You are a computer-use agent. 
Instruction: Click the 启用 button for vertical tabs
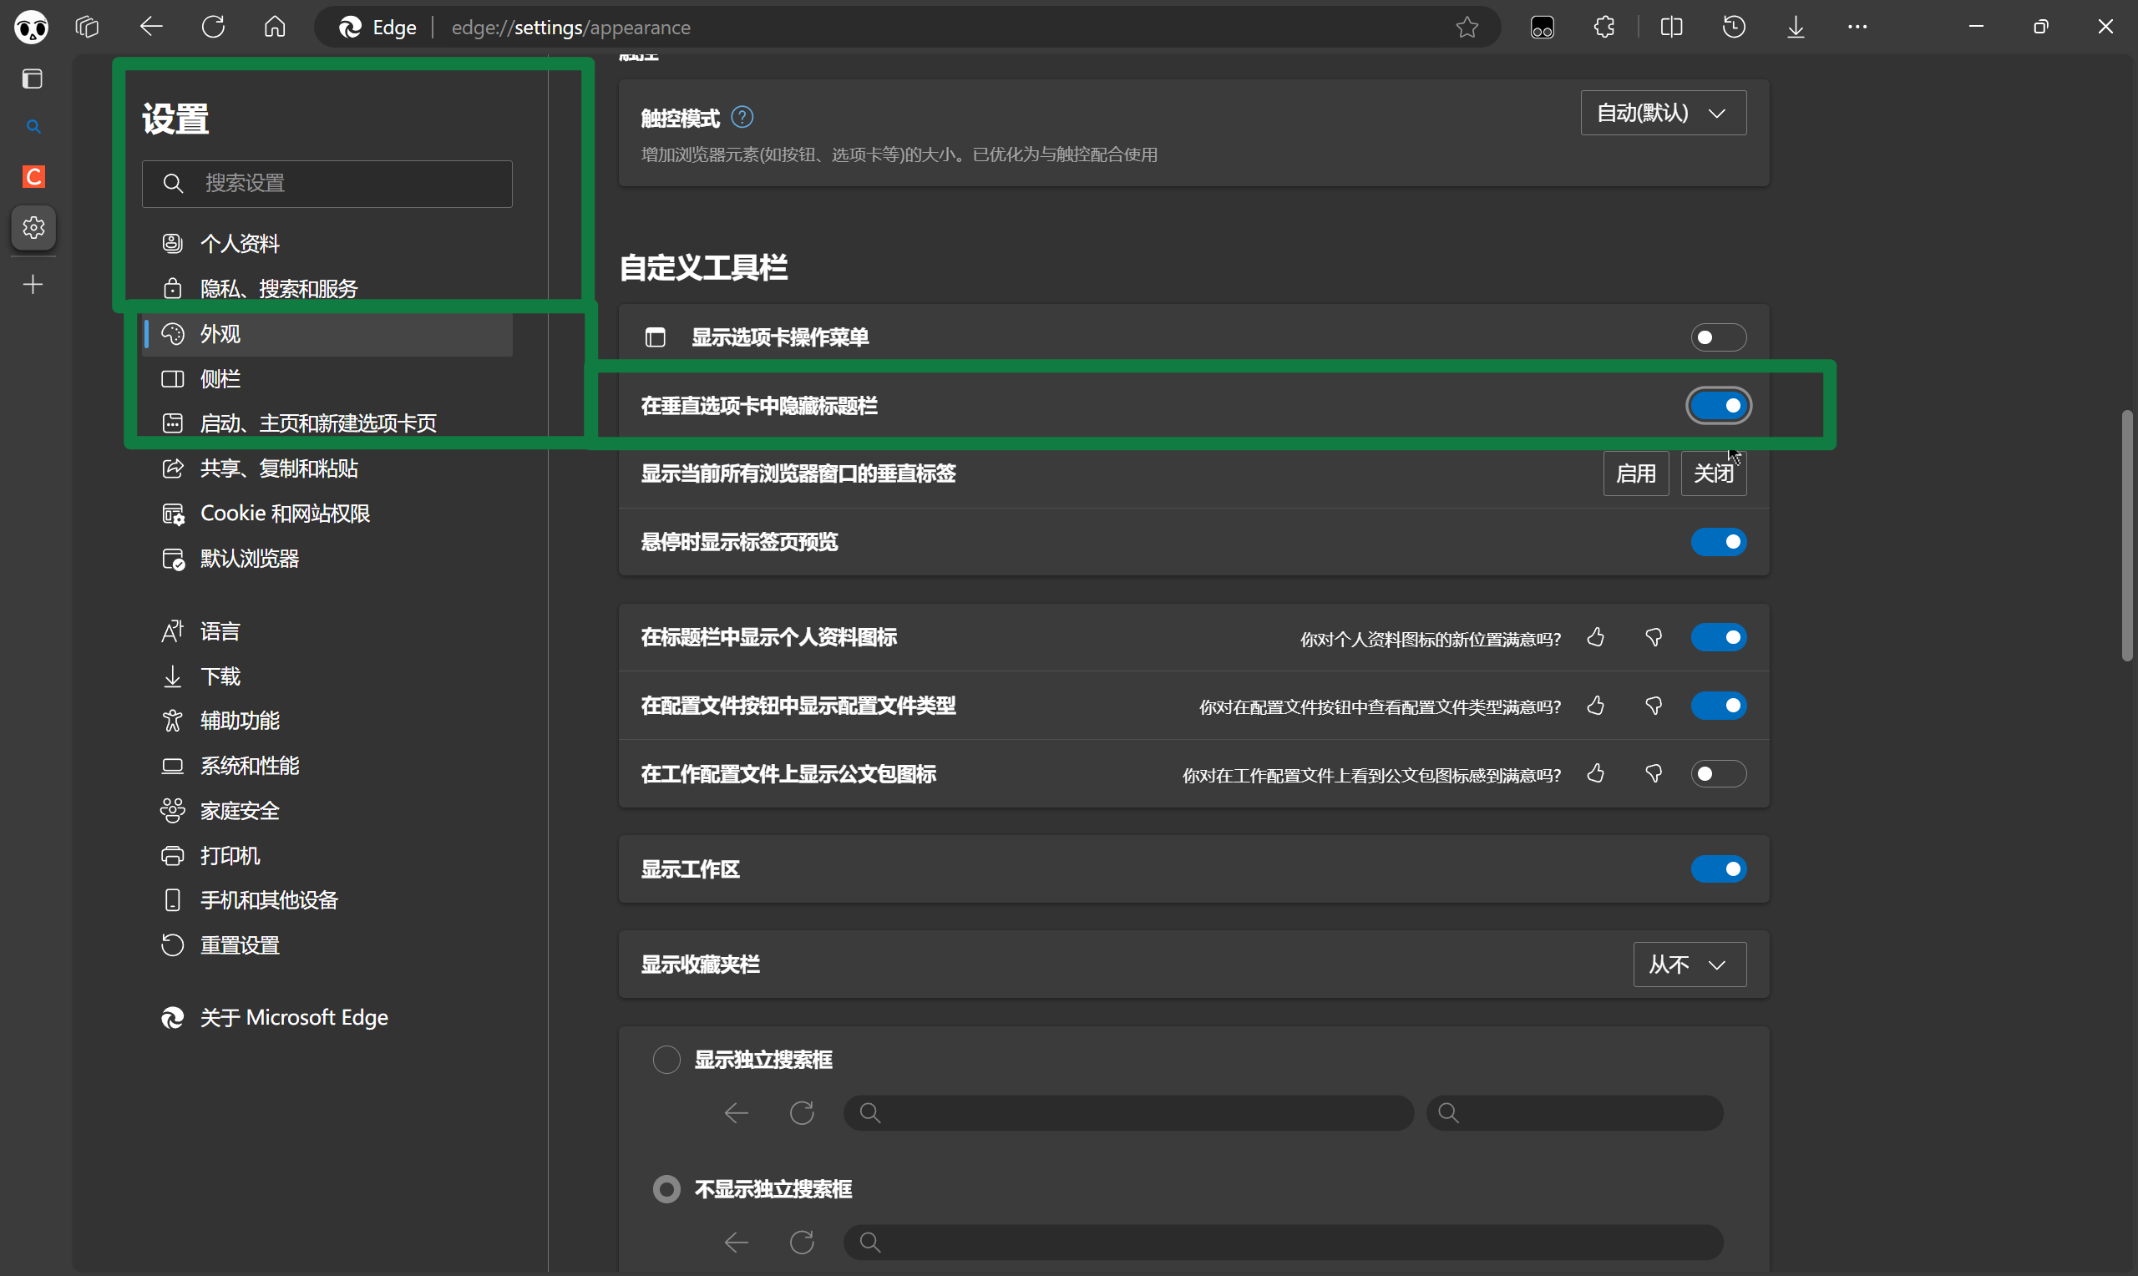(1635, 473)
